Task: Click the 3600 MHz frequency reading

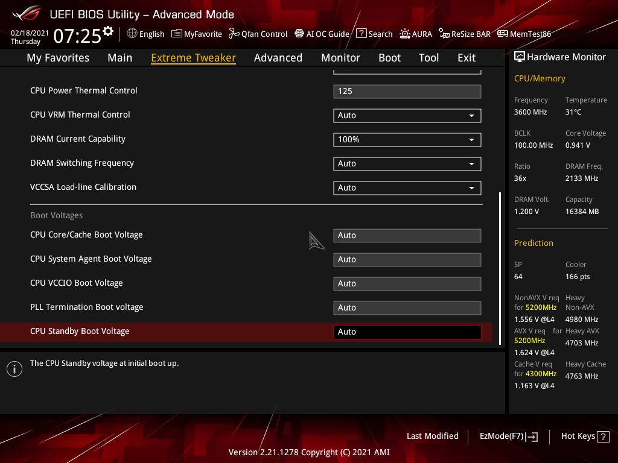Action: [x=530, y=112]
